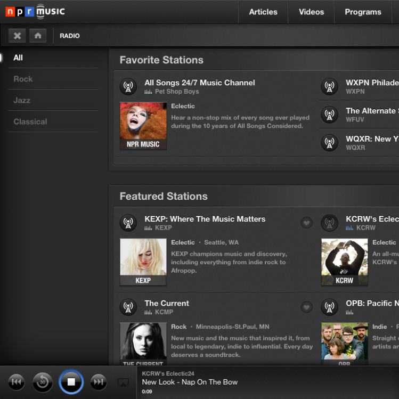Play WXPN Philadelphia station antenna icon
399x399 pixels.
coord(330,86)
